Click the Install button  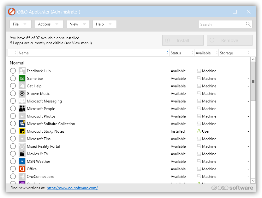(x=183, y=40)
